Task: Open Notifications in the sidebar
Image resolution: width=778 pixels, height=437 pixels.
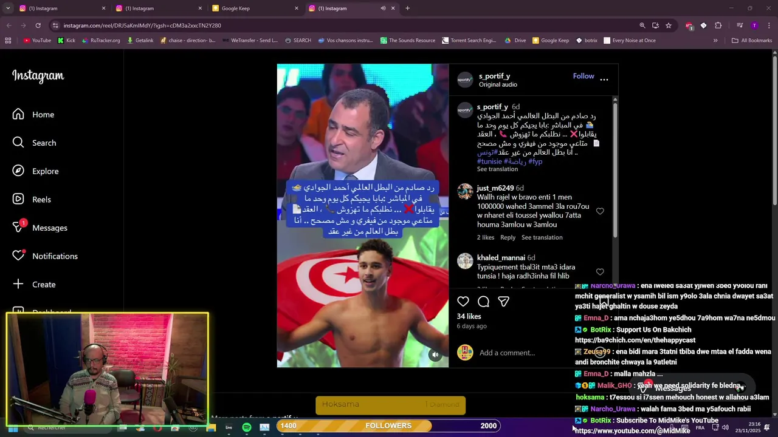Action: [45, 256]
